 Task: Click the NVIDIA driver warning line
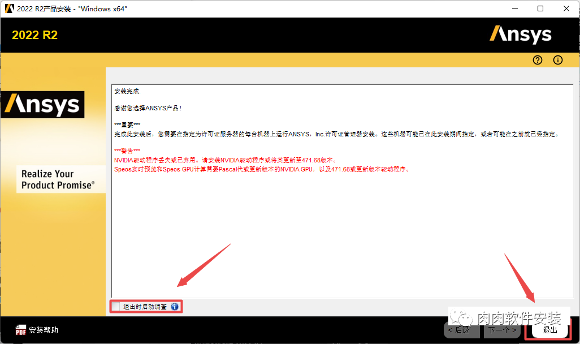(225, 160)
